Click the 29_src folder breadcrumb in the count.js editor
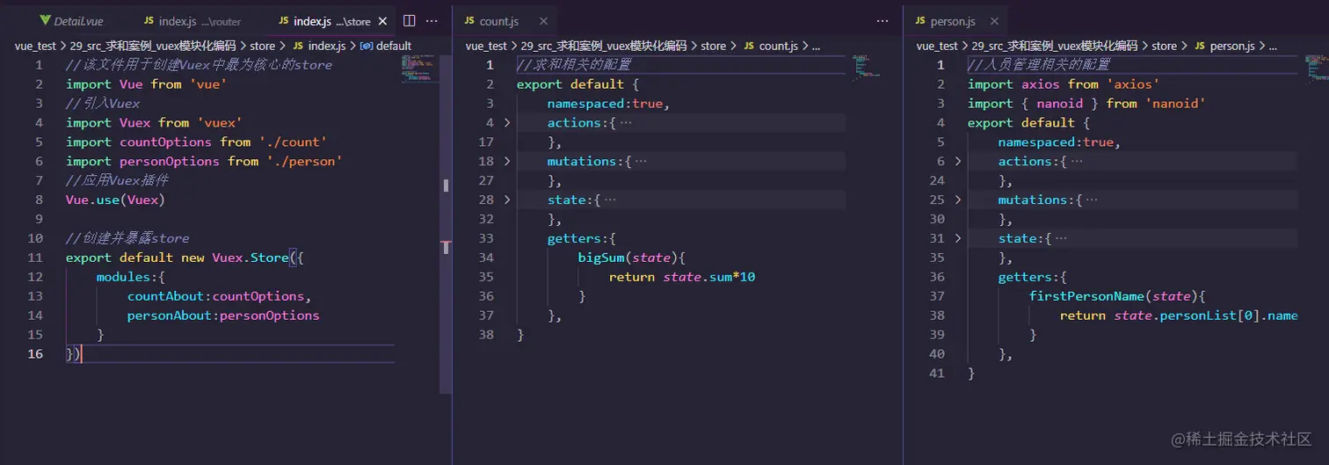Image resolution: width=1329 pixels, height=465 pixels. point(605,46)
